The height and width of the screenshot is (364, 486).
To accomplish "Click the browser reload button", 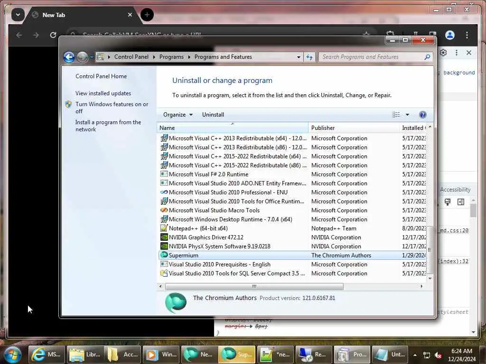I will click(x=53, y=35).
